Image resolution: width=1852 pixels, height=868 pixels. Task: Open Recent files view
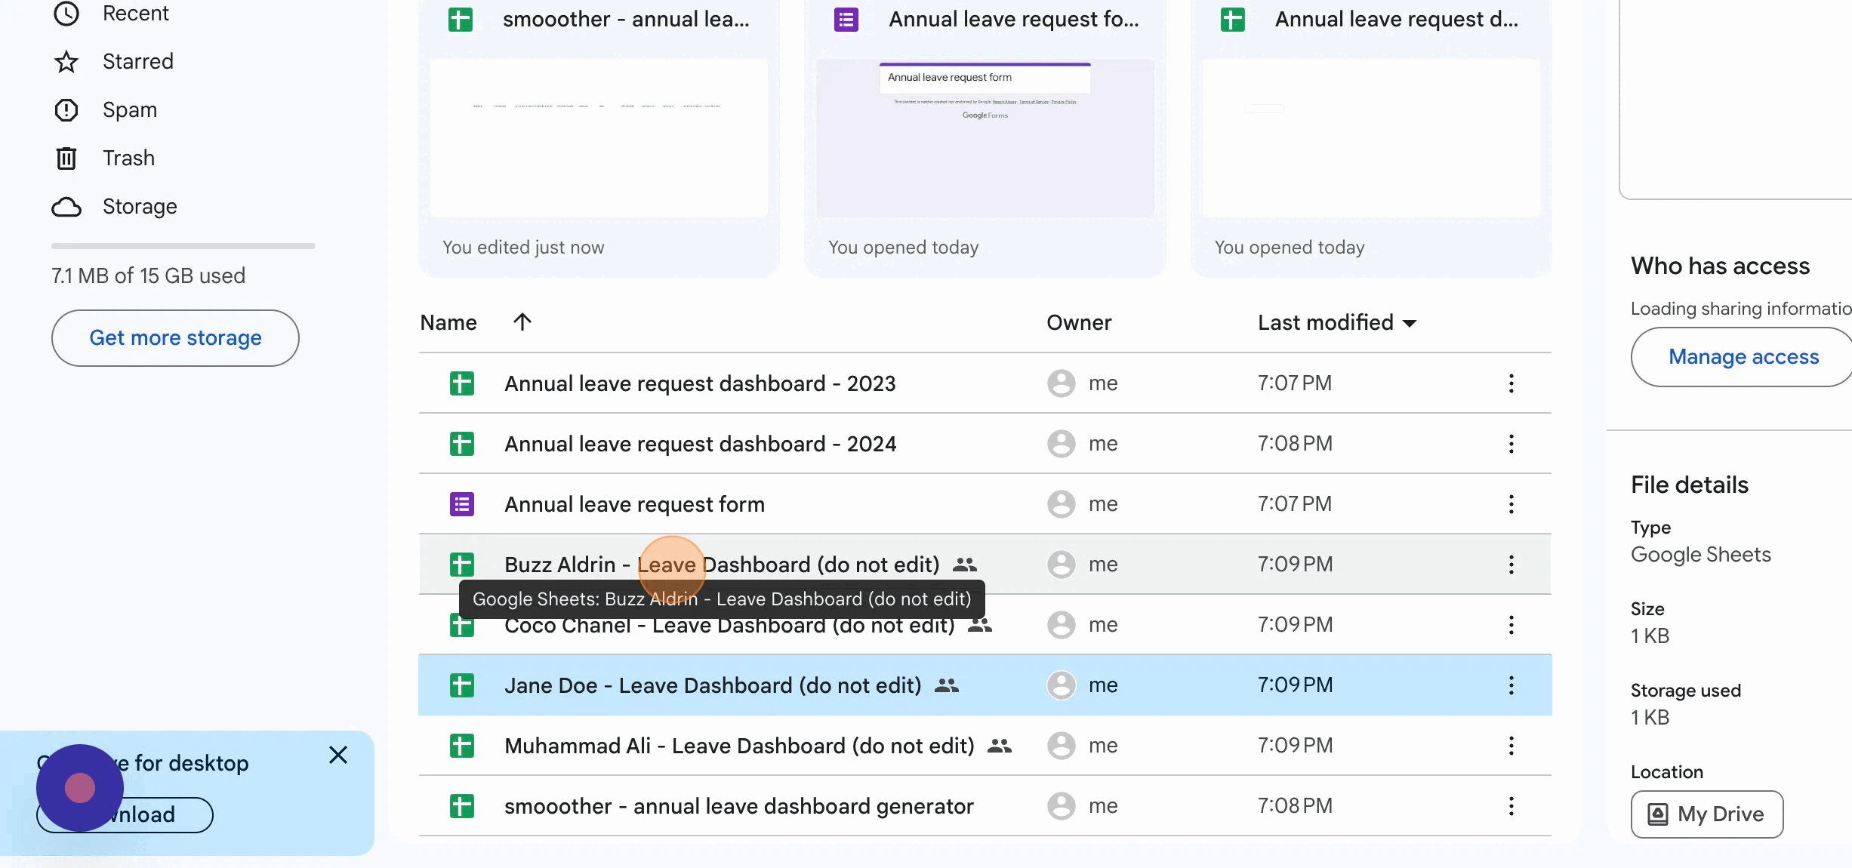135,14
